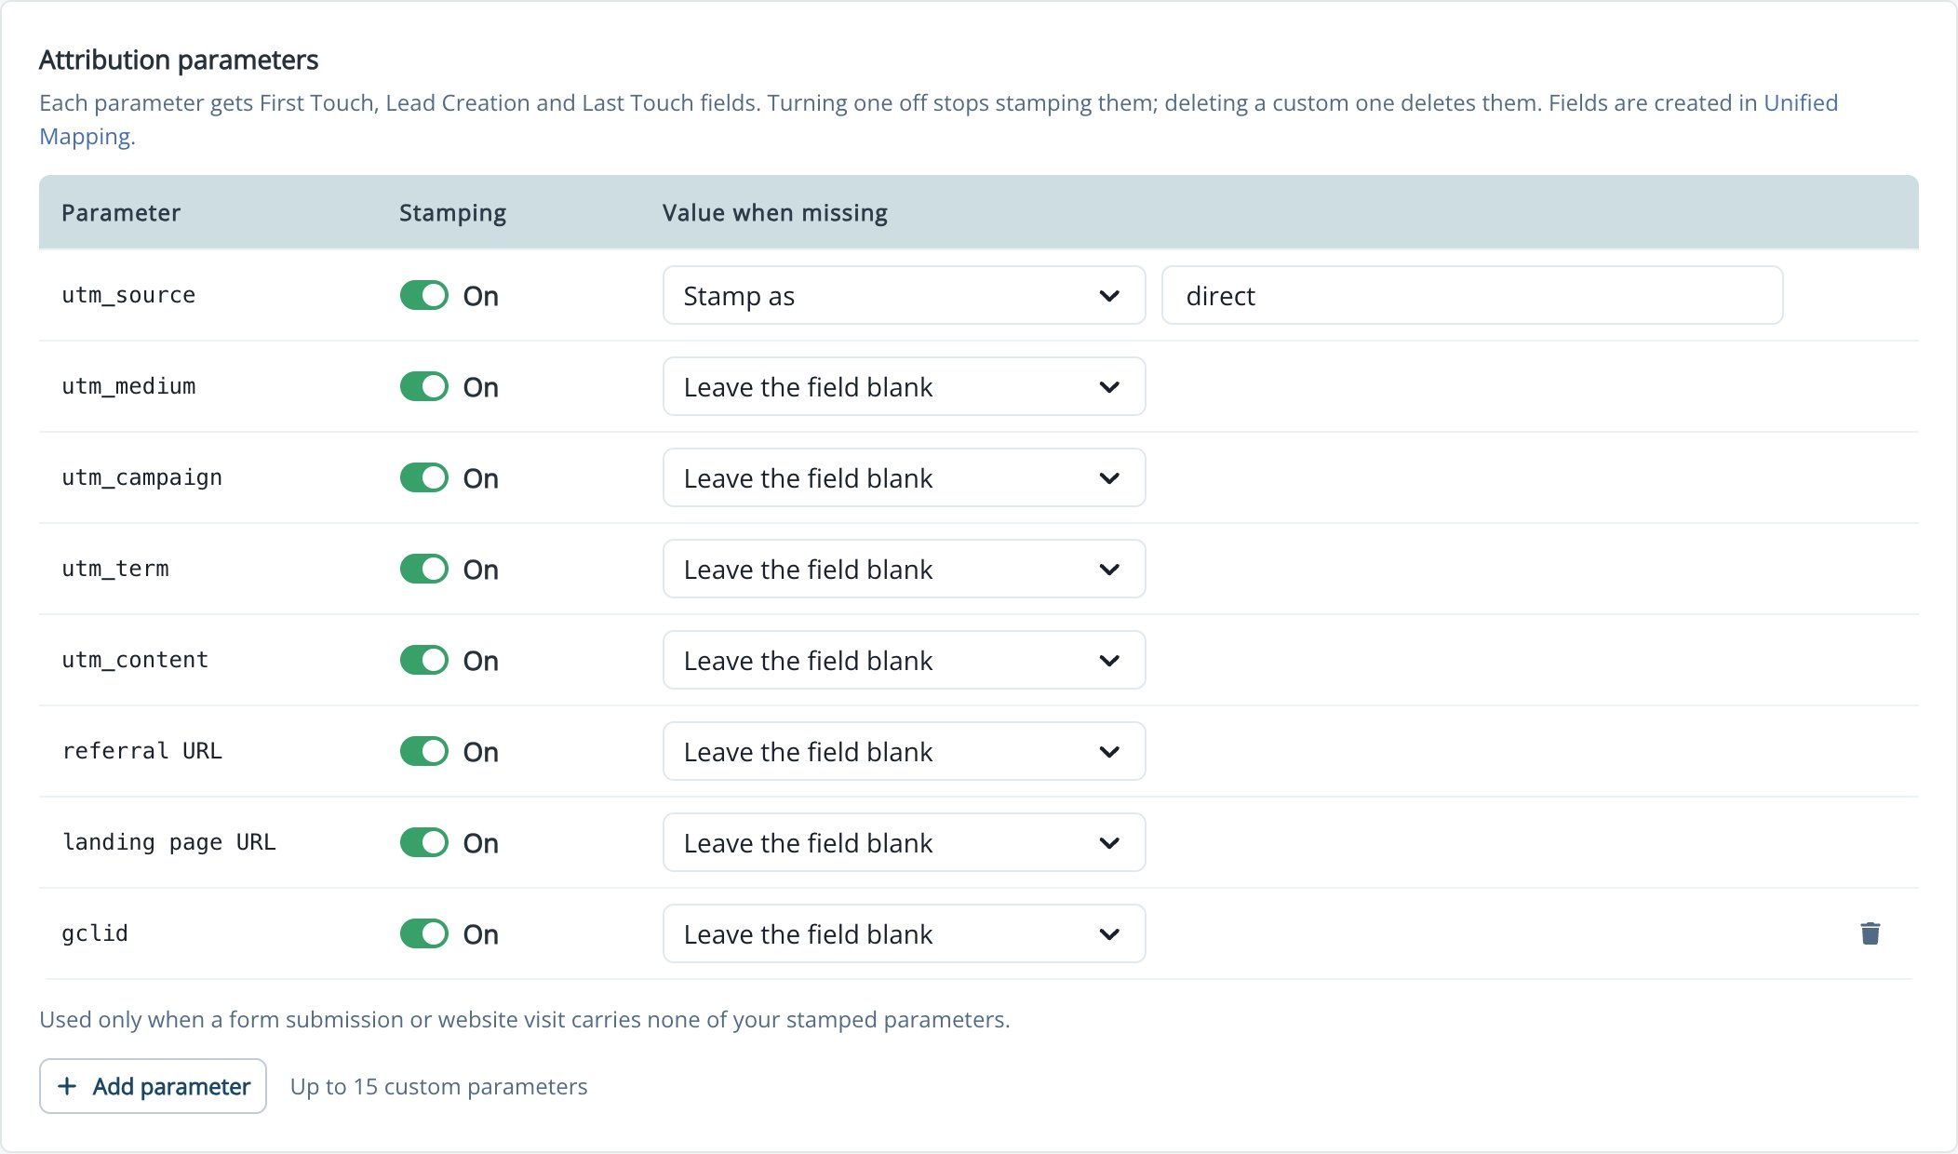Open utm_medium missing value dropdown
The width and height of the screenshot is (1958, 1154).
tap(904, 387)
